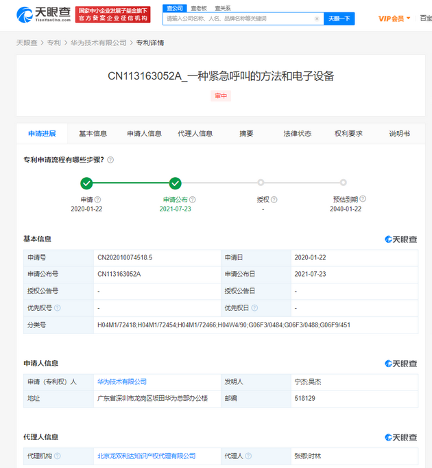Screen dimensions: 432x468
Task: Clear the search box with the X icon
Action: click(x=317, y=19)
